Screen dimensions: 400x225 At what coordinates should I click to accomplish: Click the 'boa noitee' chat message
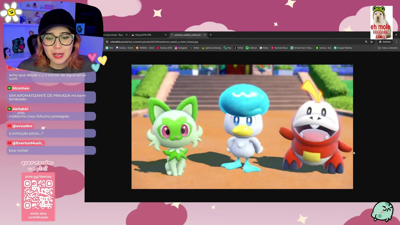pos(51,150)
